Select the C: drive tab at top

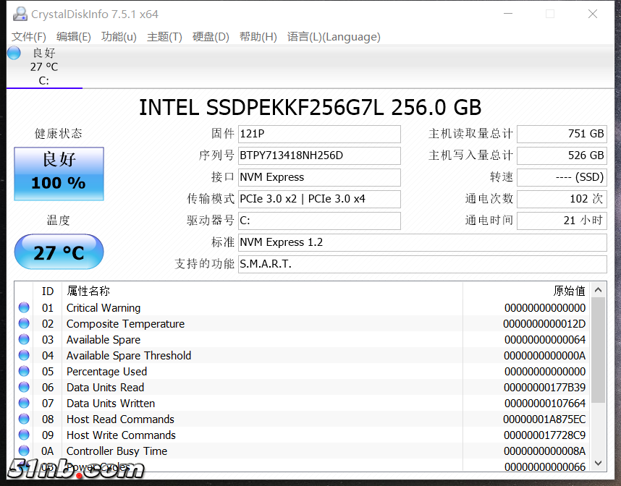coord(43,67)
